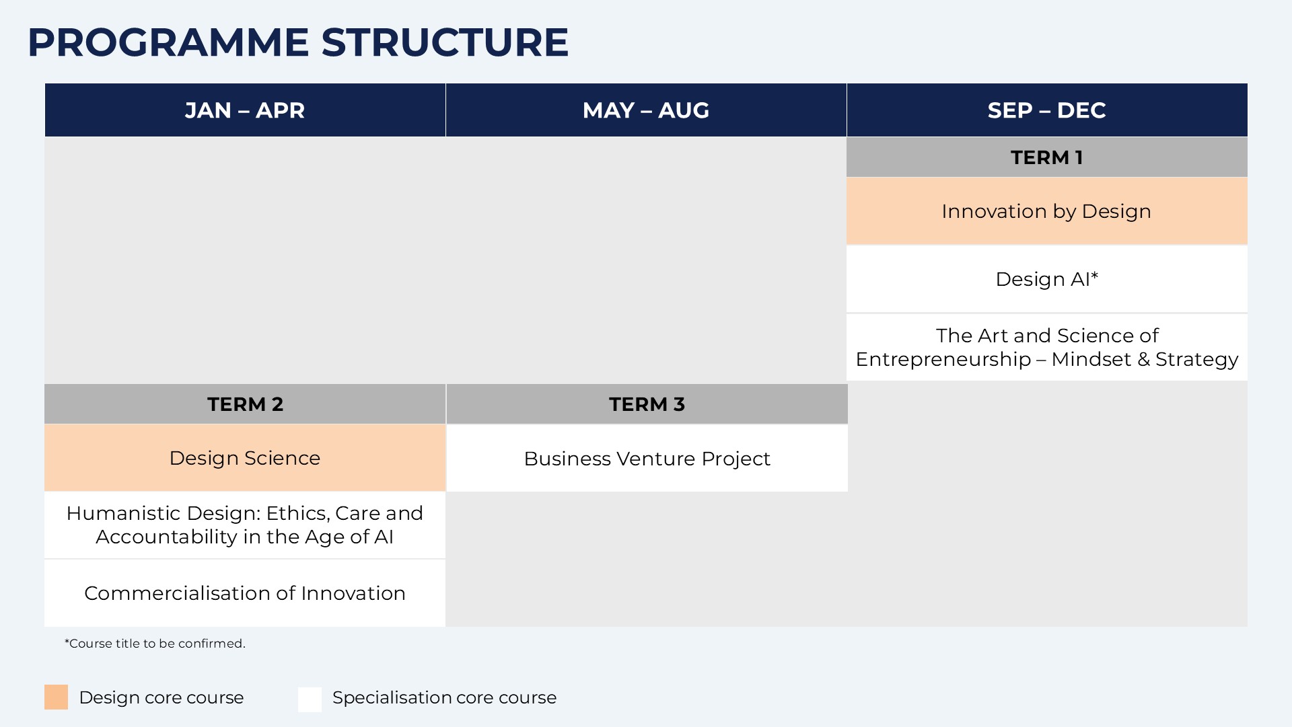The height and width of the screenshot is (727, 1292).
Task: Open the Humanistic Design course cell
Action: pos(245,525)
